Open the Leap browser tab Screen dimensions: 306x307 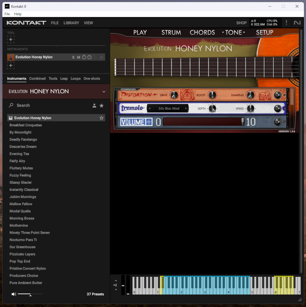[x=64, y=79]
